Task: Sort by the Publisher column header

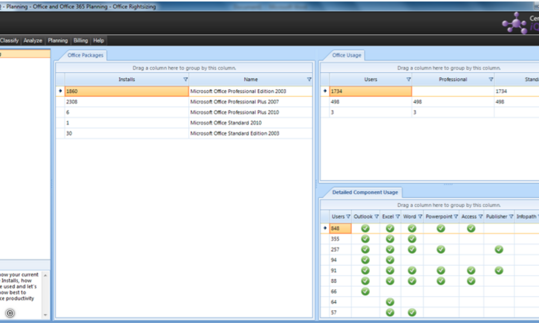Action: (499, 217)
